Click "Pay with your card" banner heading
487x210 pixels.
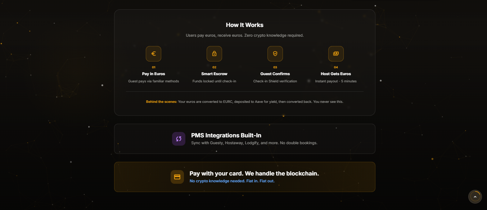click(x=254, y=173)
